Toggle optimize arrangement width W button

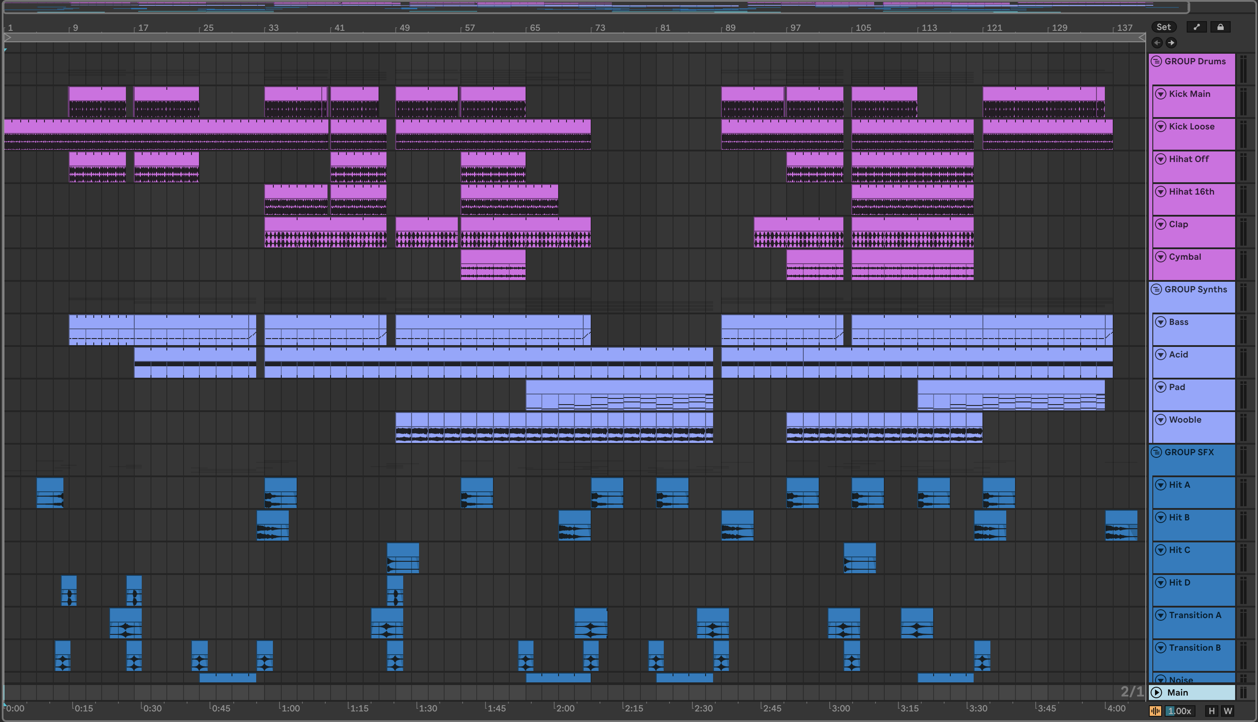[1227, 711]
